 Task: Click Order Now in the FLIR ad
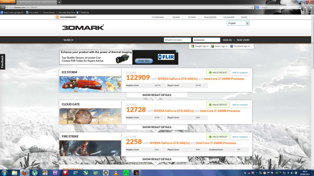144,61
